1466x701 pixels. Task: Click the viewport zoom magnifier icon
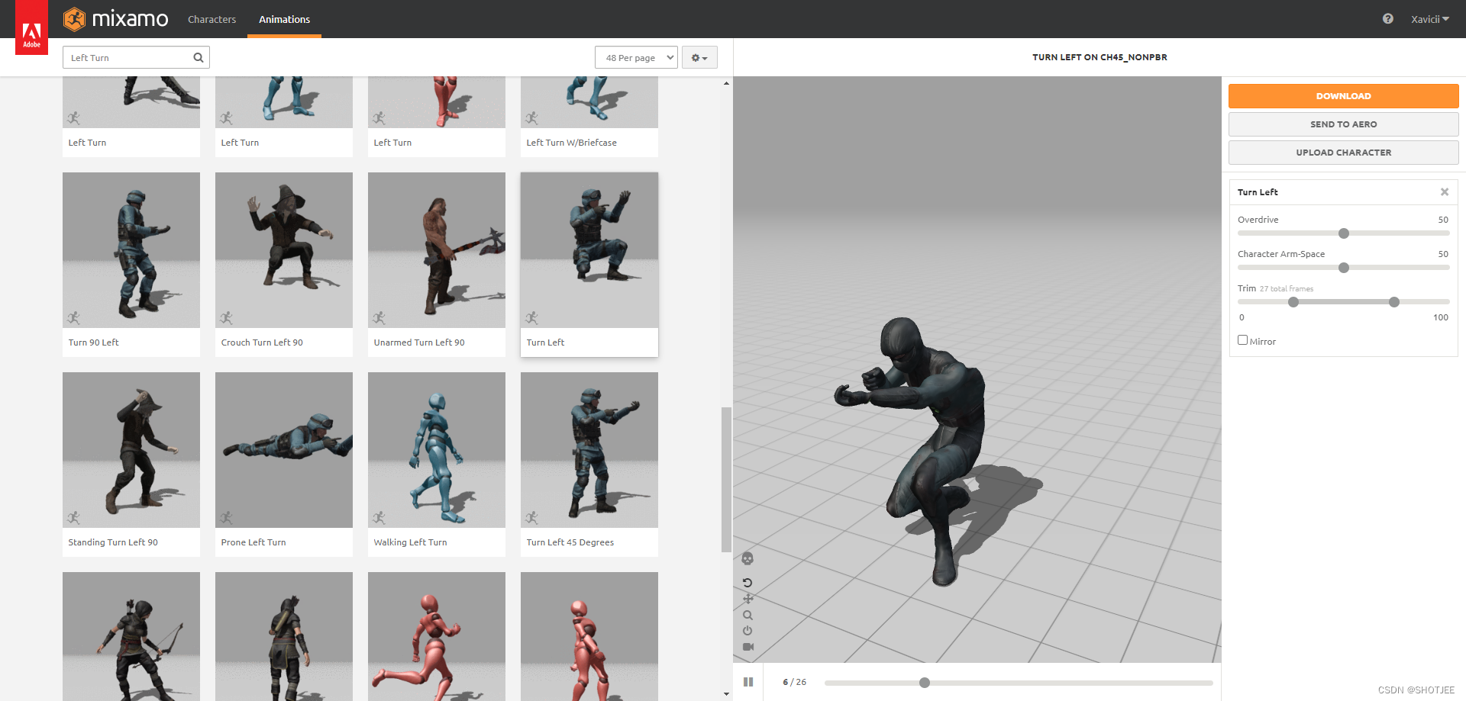coord(748,615)
